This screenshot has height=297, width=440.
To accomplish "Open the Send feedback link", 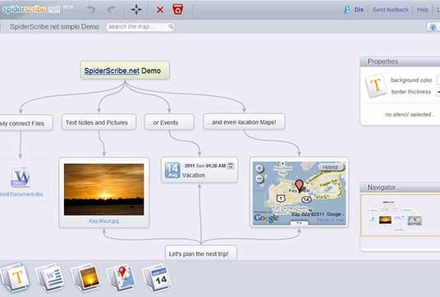I will [x=390, y=10].
